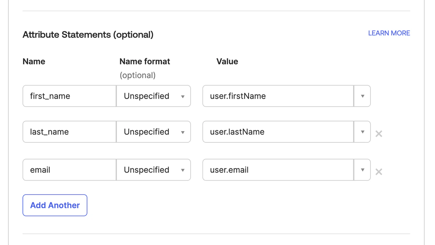The height and width of the screenshot is (245, 435).
Task: Open Name format dropdown for first_name
Action: click(x=154, y=96)
